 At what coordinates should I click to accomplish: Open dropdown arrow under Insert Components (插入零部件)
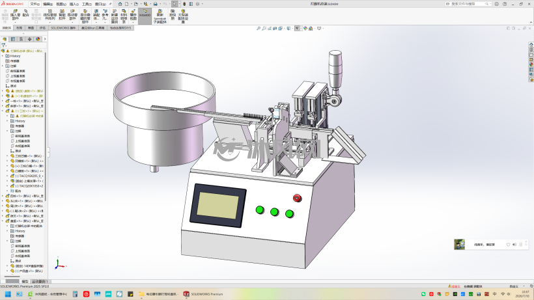[16, 22]
